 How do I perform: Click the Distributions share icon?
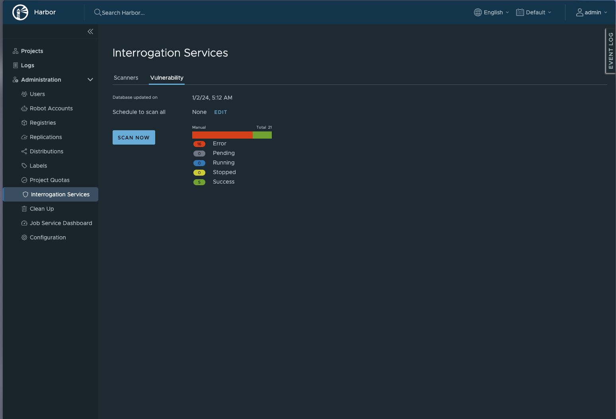(x=24, y=151)
